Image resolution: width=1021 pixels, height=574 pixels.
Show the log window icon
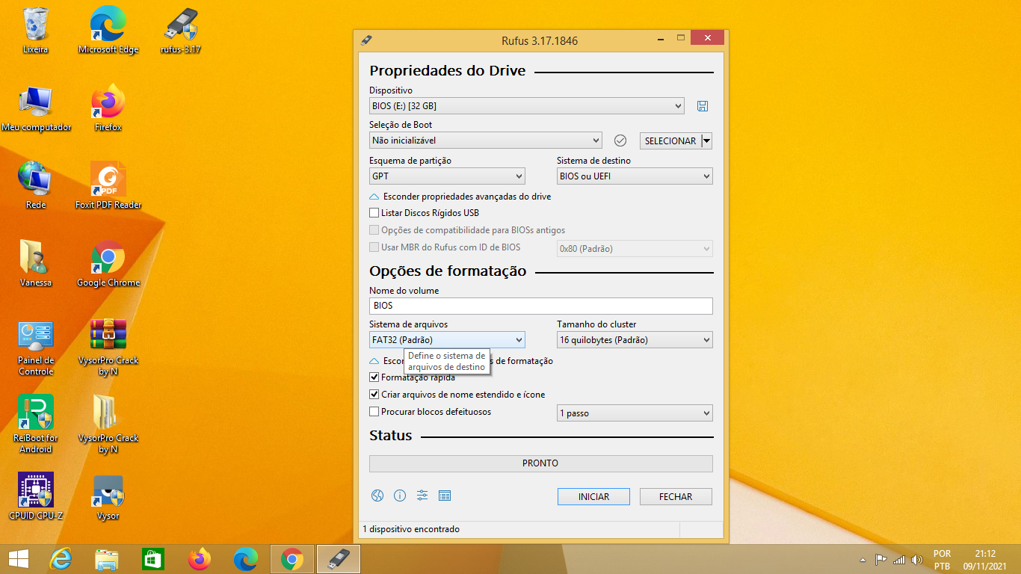pyautogui.click(x=445, y=496)
